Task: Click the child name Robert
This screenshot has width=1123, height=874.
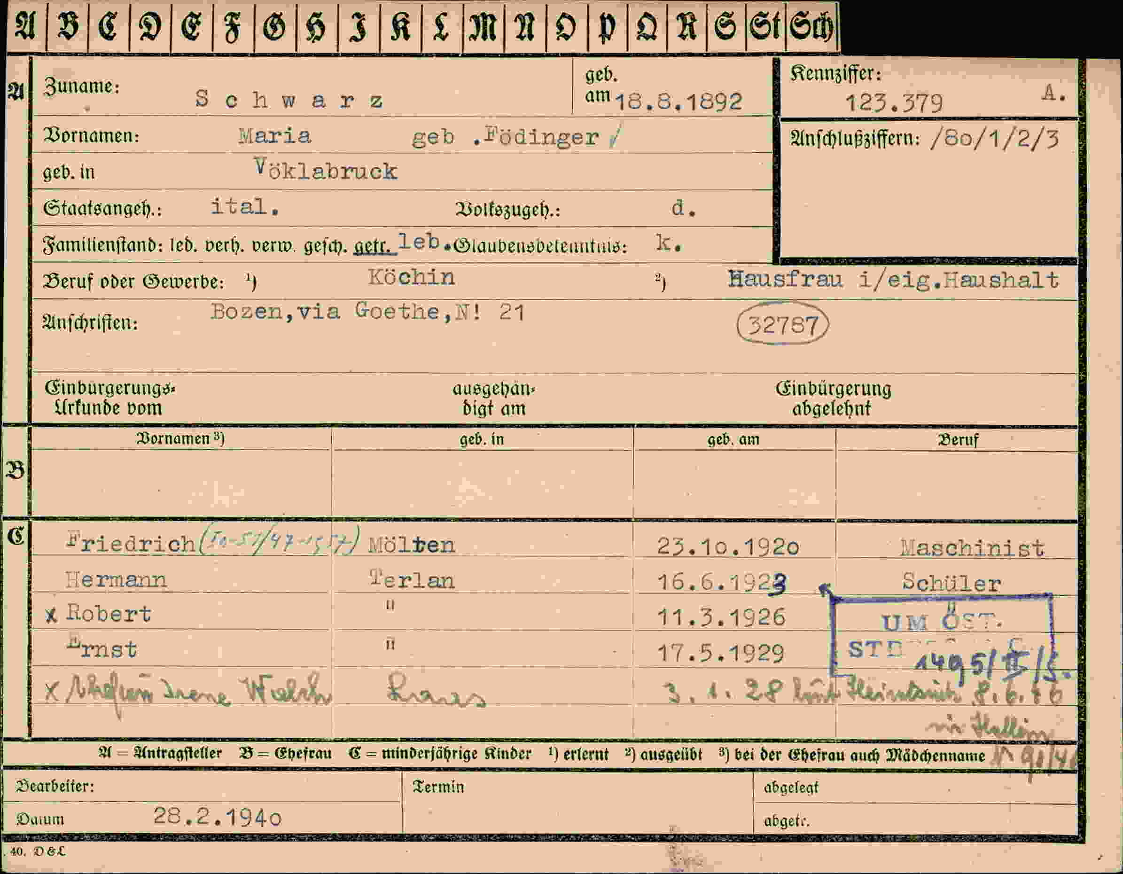Action: tap(109, 614)
